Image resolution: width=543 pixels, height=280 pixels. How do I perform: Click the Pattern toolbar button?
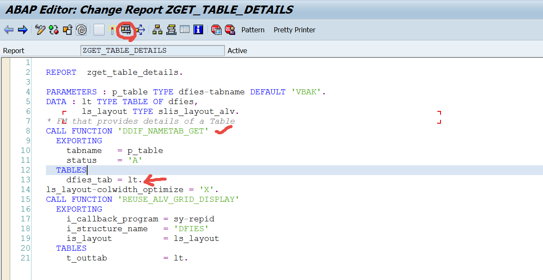point(253,30)
